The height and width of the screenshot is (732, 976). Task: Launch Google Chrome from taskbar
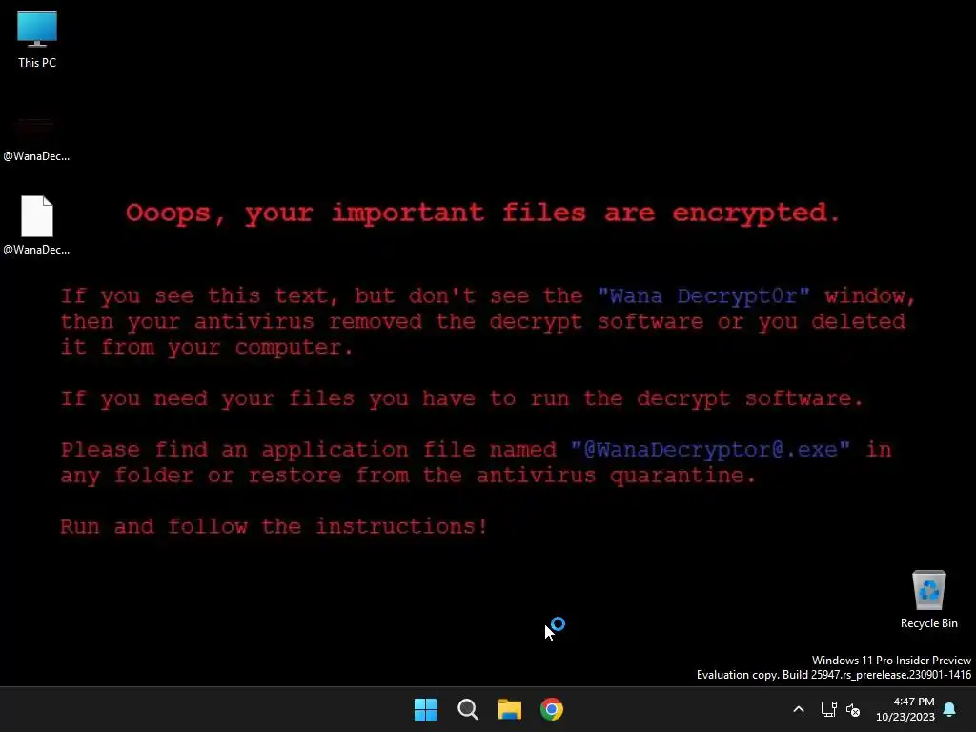pyautogui.click(x=552, y=709)
